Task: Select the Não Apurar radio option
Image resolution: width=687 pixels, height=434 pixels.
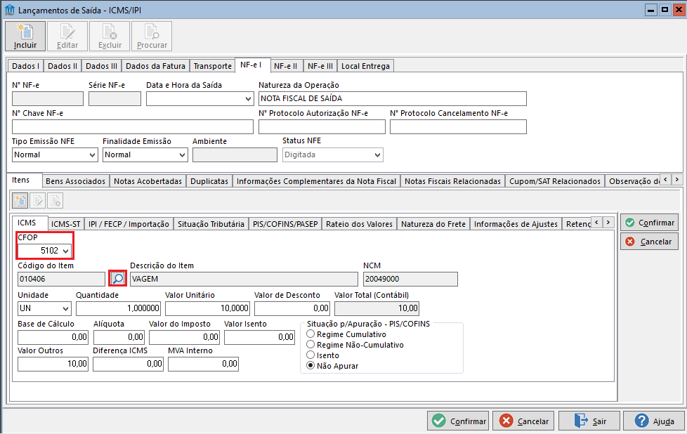Action: pos(310,365)
